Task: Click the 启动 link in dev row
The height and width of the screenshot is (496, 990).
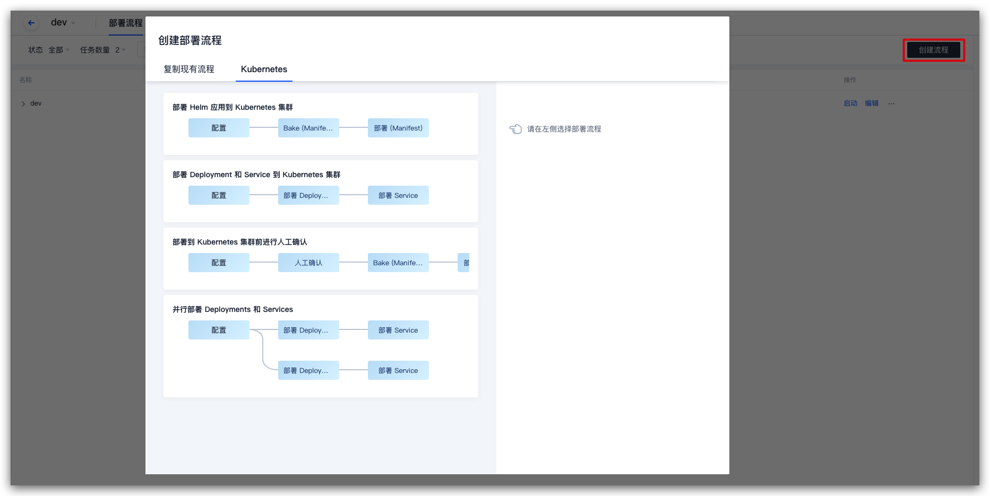Action: [x=850, y=103]
